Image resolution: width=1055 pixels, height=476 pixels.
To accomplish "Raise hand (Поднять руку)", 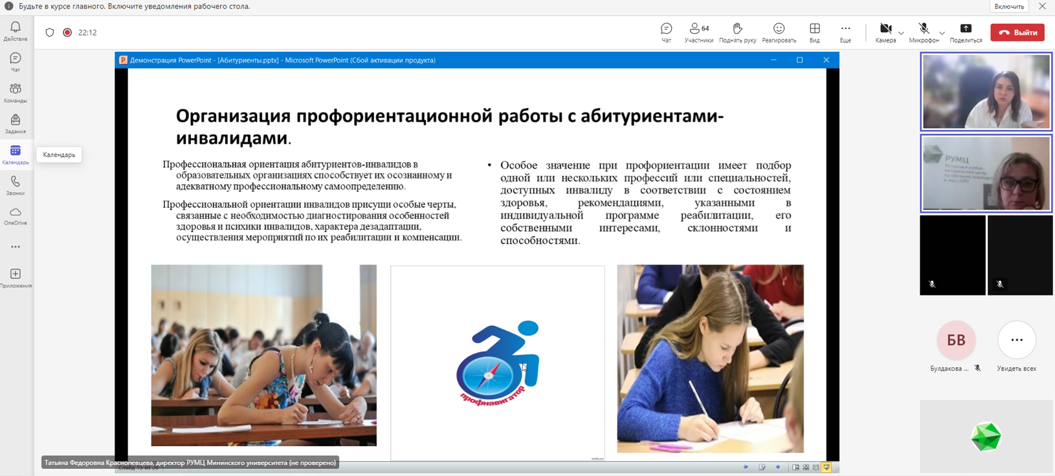I will pos(737,33).
